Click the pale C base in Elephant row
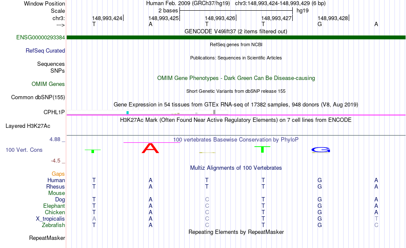Viewport: 406px width, 248px height. (207, 206)
